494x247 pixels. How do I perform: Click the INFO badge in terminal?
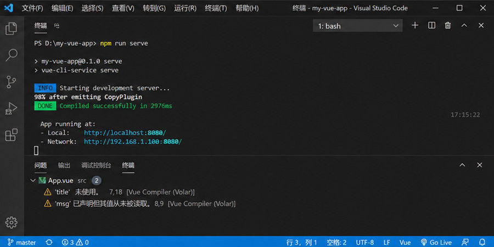click(x=45, y=88)
